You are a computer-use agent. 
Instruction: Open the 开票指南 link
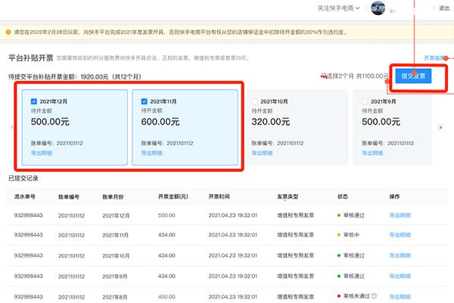(434, 57)
